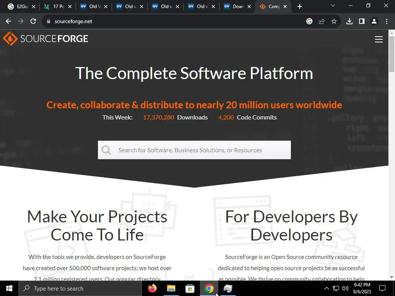Click the SourceForge logo
The width and height of the screenshot is (395, 296).
46,39
